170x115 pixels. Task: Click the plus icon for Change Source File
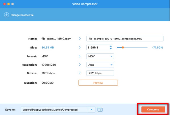[7, 15]
